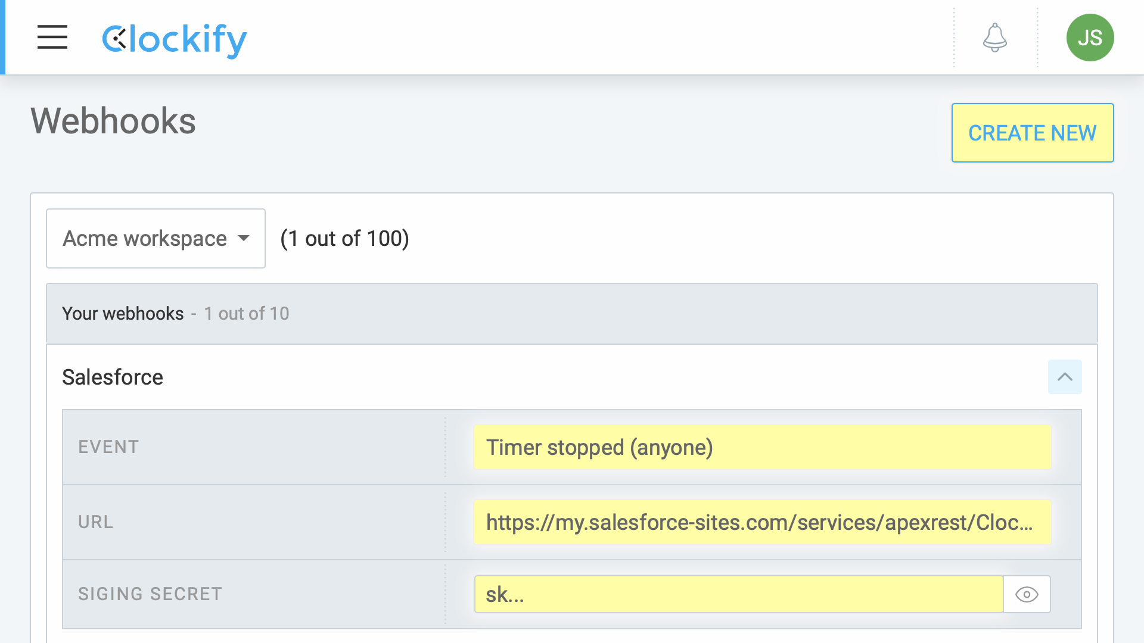The width and height of the screenshot is (1144, 643).
Task: Open the notifications bell
Action: point(994,38)
